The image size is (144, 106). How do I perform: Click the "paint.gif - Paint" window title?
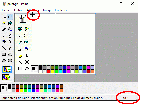tap(18, 4)
